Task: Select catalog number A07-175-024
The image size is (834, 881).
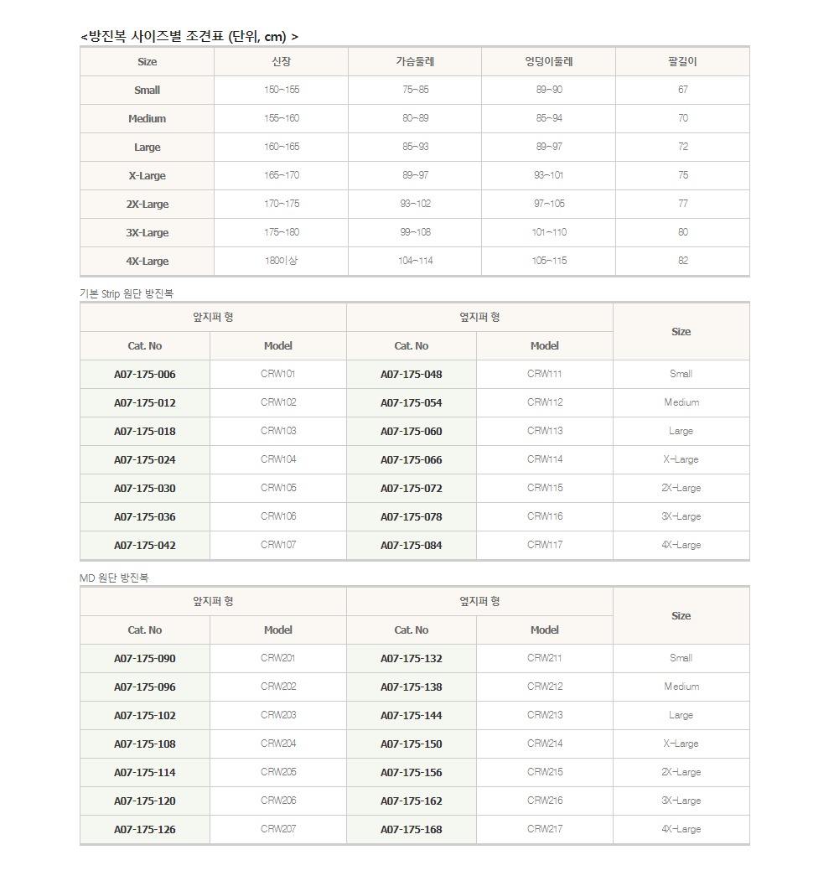Action: [145, 460]
